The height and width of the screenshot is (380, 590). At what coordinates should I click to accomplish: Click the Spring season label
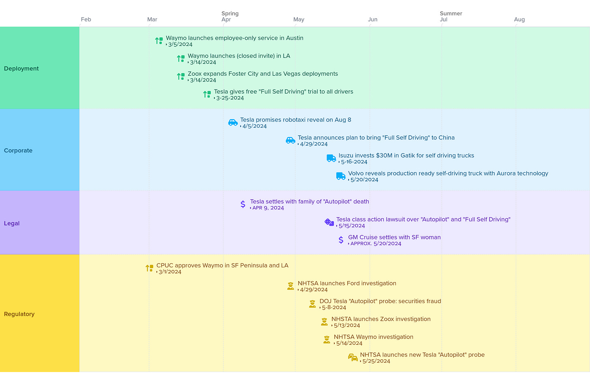point(230,13)
